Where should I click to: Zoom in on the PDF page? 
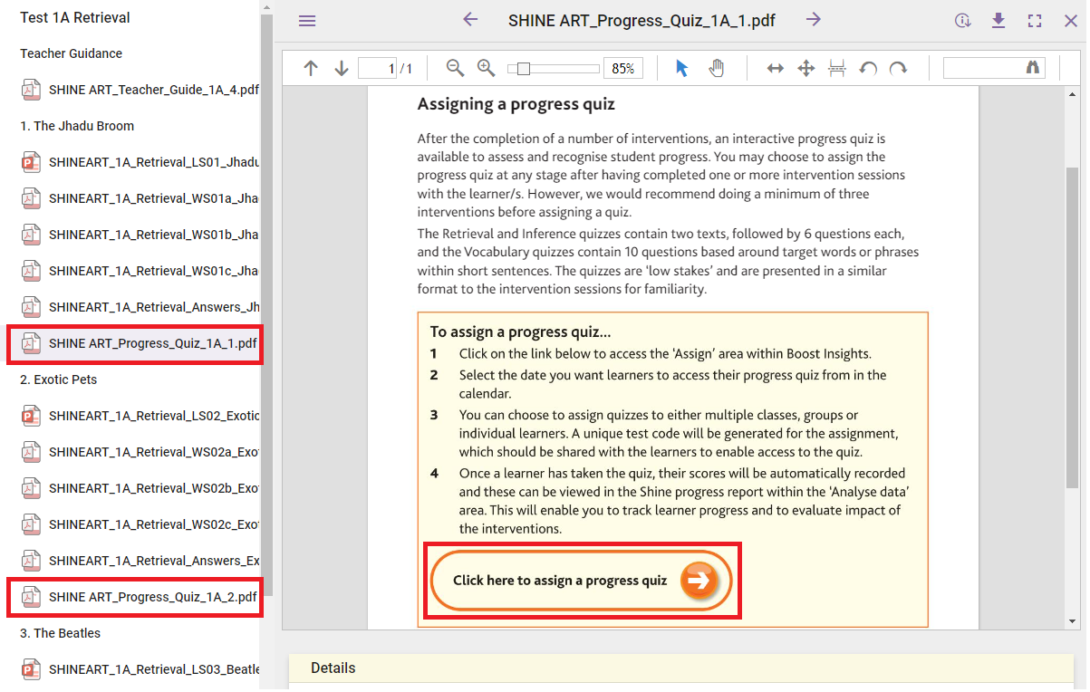[x=486, y=68]
